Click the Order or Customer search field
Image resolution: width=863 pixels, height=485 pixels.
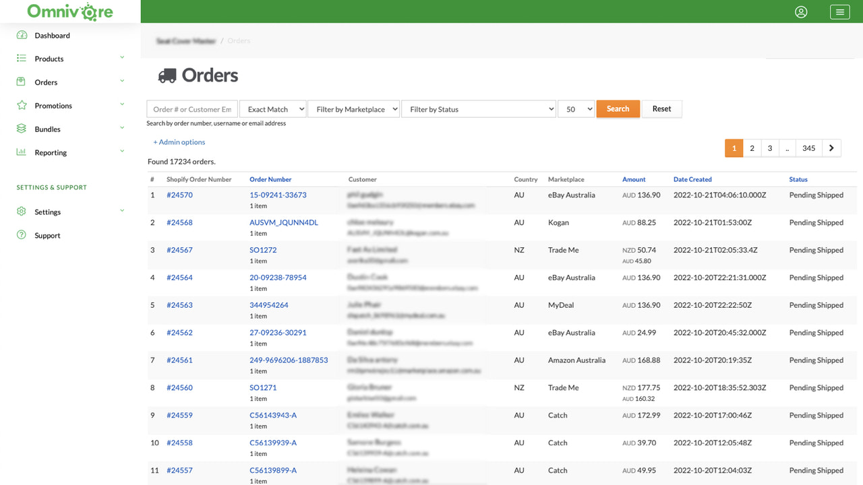pos(191,108)
